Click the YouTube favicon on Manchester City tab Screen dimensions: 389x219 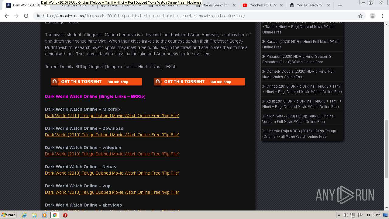(x=245, y=5)
